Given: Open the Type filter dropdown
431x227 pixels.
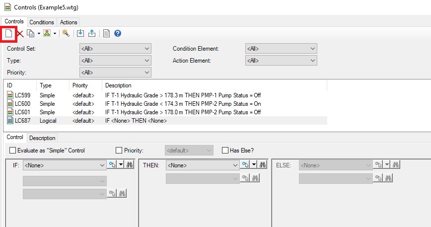Looking at the screenshot, I should (x=115, y=61).
